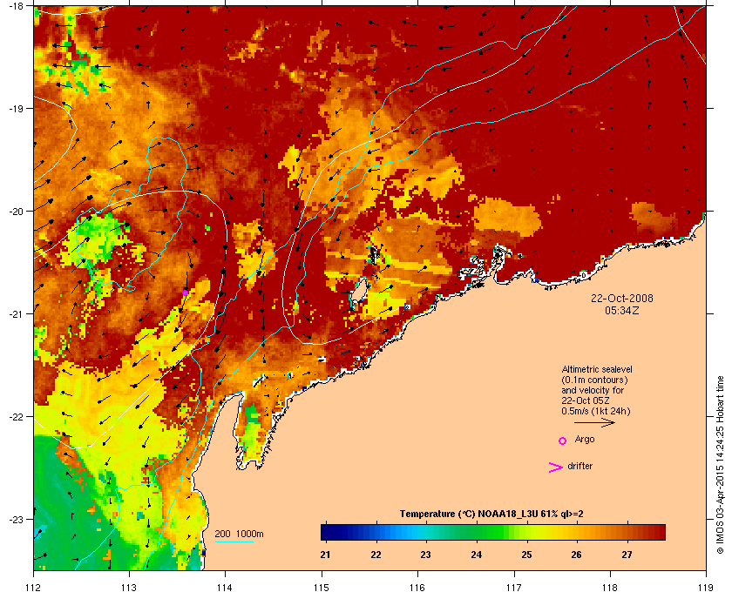The height and width of the screenshot is (592, 732).
Task: Click the colorbar tick label 25
Action: pyautogui.click(x=526, y=555)
